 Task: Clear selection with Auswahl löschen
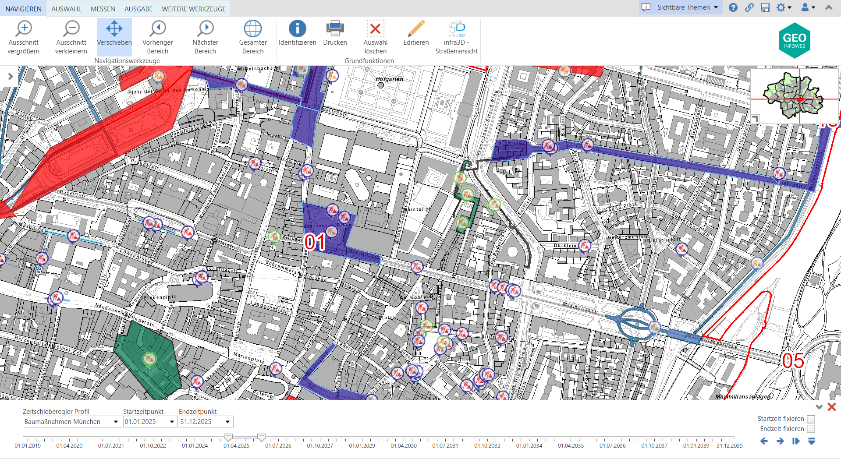[376, 37]
